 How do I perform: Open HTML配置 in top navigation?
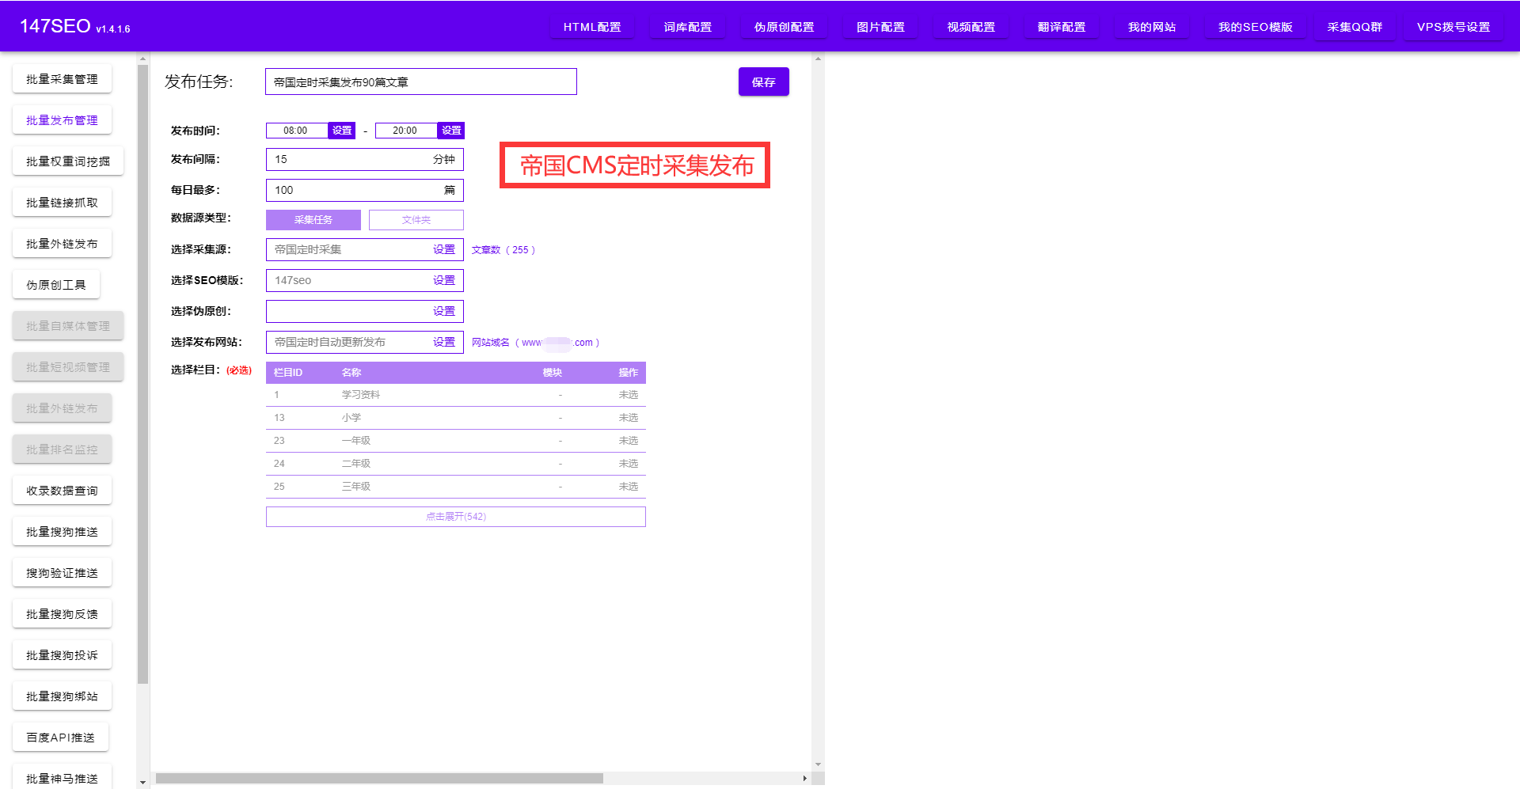click(x=592, y=27)
